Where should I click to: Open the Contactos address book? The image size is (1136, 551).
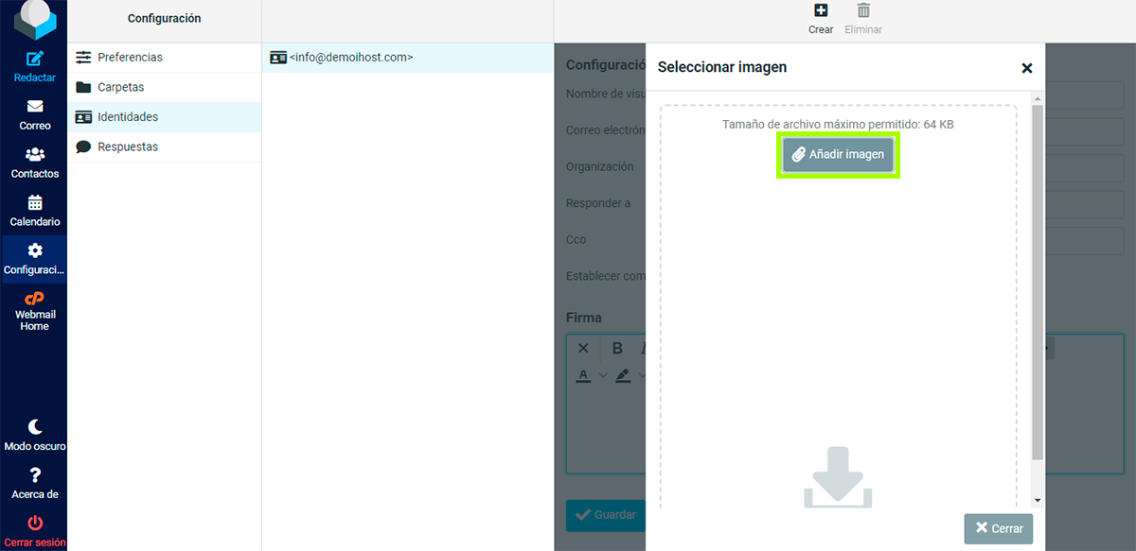[34, 156]
